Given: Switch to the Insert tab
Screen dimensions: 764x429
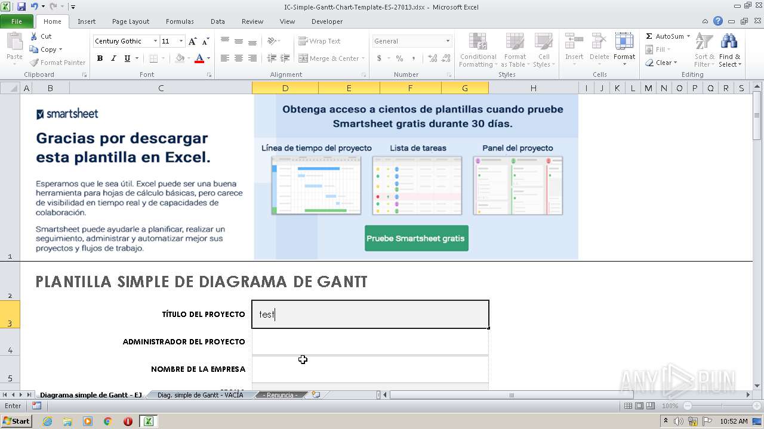Looking at the screenshot, I should [x=87, y=21].
